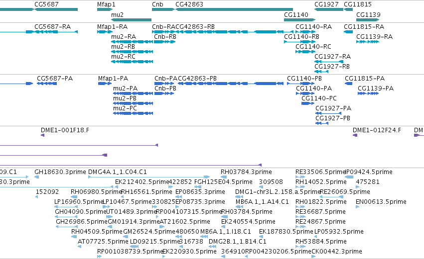Click the FGH125E04.5prime EST label
Image resolution: width=424 pixels, height=259 pixels.
tap(223, 182)
